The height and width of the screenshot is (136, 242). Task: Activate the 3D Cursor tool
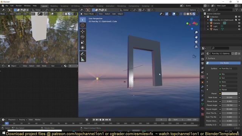82,25
